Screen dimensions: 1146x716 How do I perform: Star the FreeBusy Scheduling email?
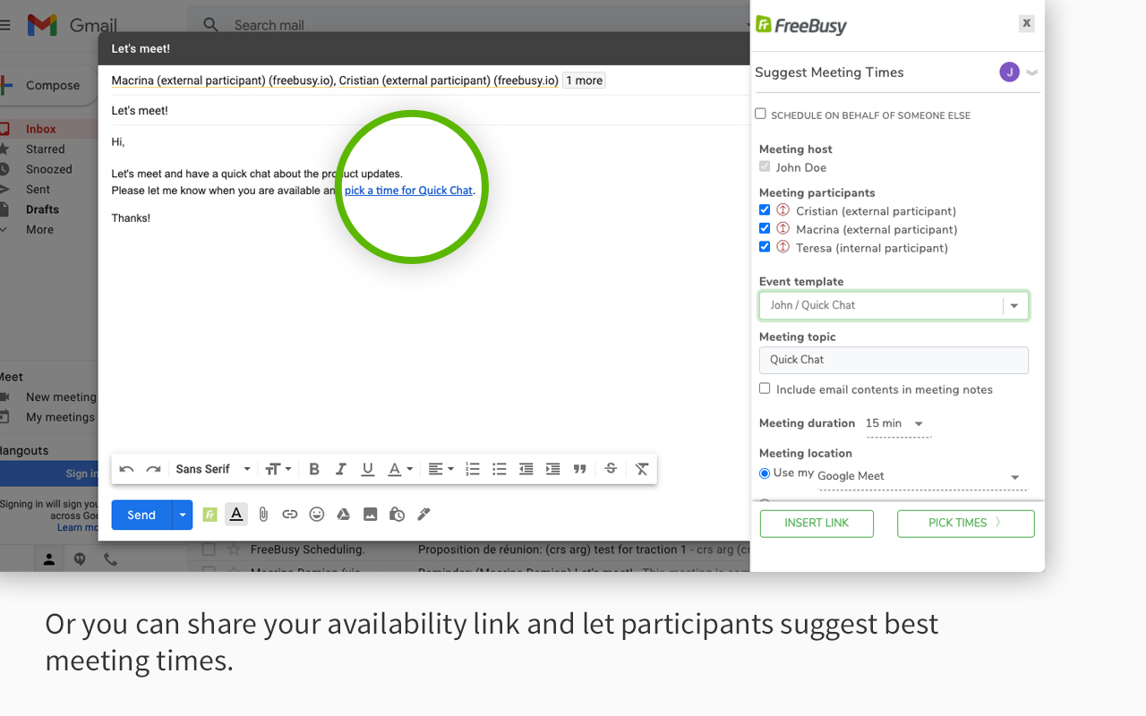click(x=234, y=550)
